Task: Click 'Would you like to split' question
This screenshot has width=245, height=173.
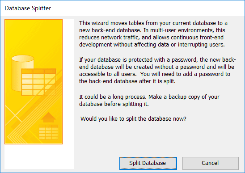Action: [x=133, y=119]
